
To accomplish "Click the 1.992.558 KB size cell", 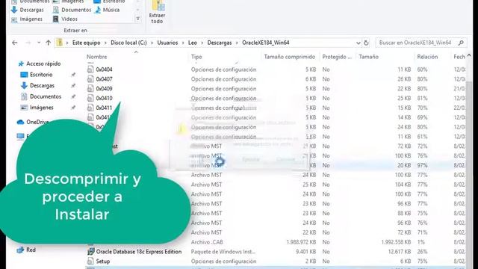I will tap(396, 242).
